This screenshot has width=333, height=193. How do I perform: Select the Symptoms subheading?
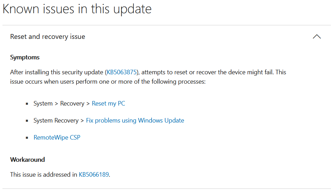tap(25, 57)
